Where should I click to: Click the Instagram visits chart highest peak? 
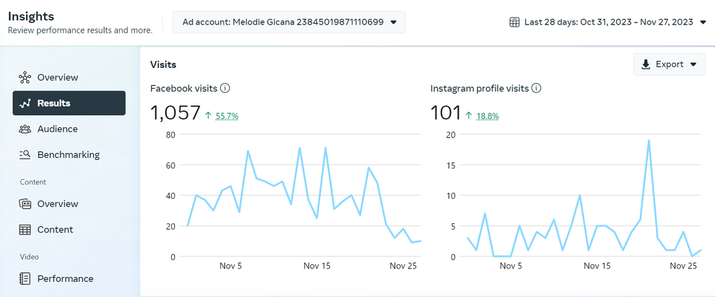(648, 140)
